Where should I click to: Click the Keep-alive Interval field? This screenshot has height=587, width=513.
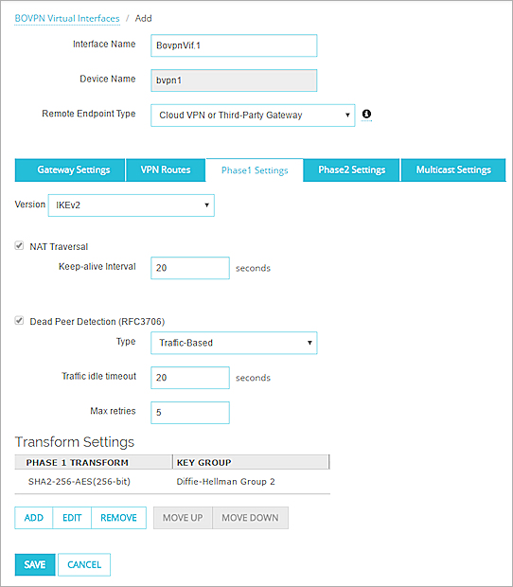point(190,268)
